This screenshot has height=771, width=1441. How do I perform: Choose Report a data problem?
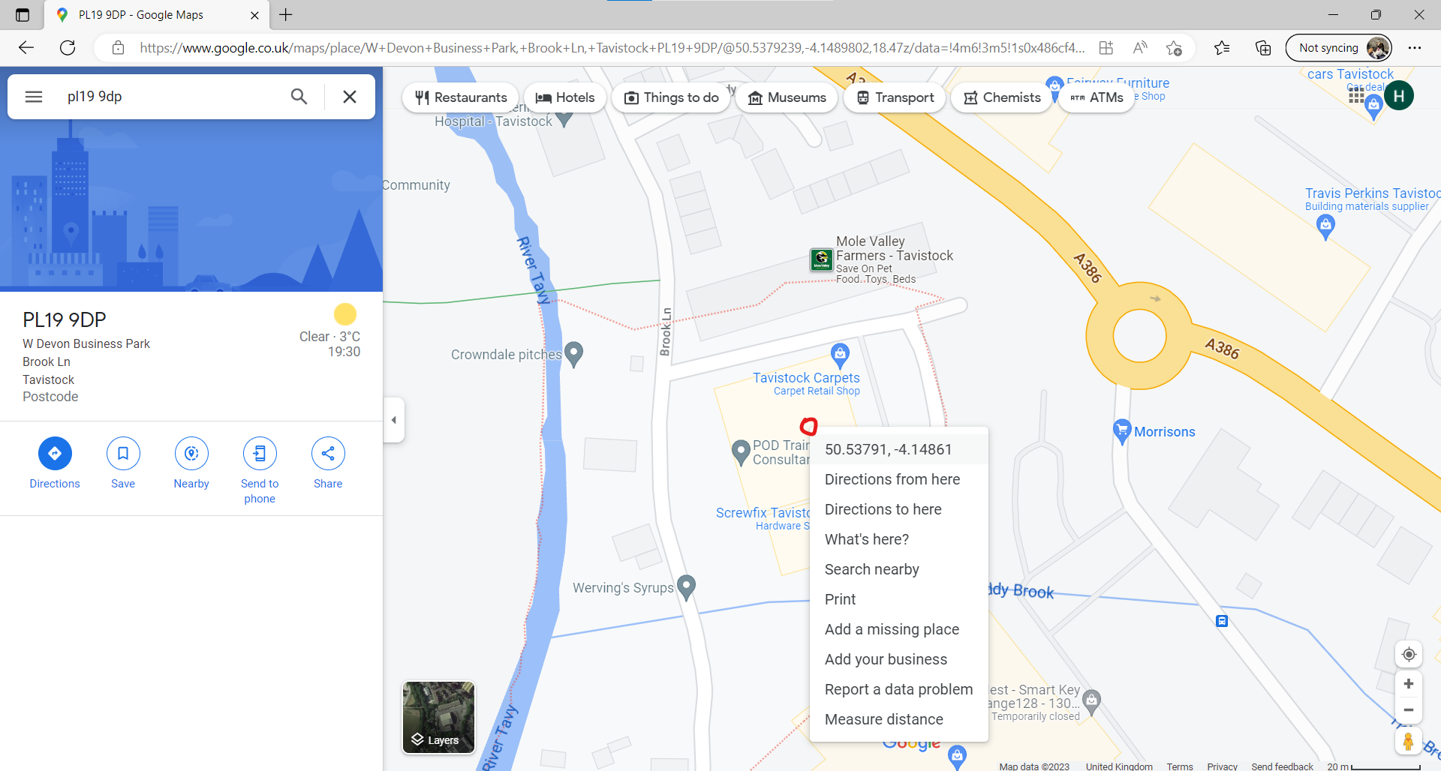pos(899,689)
